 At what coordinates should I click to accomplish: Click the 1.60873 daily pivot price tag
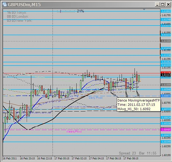(x=166, y=96)
